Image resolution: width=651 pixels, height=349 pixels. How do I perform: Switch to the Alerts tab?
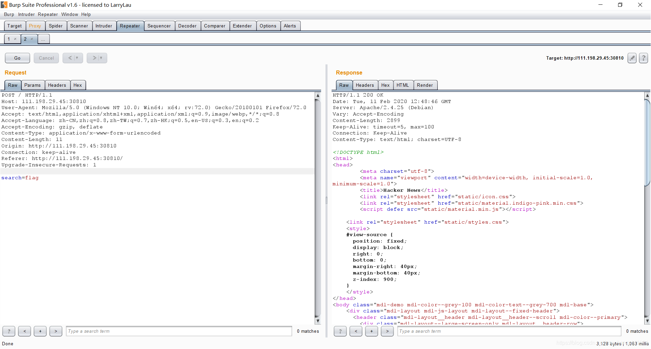[290, 26]
